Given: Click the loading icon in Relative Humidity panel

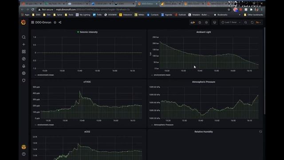Looking at the screenshot, I should (260, 132).
